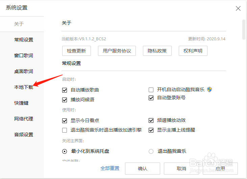Enable 退出酷我音乐时退出播放加速引擎
Screen dimensions: 247x179
(65, 130)
